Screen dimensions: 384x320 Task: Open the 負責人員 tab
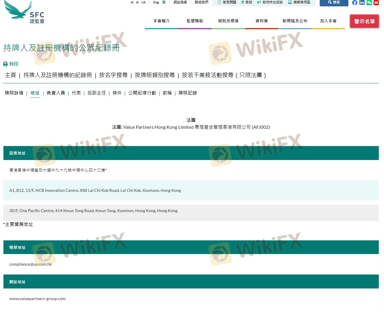56,93
